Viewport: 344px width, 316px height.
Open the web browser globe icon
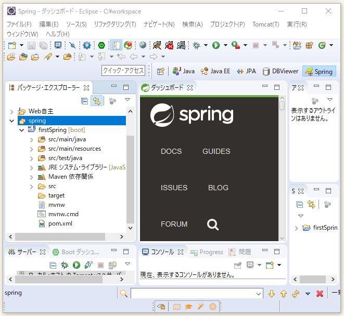143,45
